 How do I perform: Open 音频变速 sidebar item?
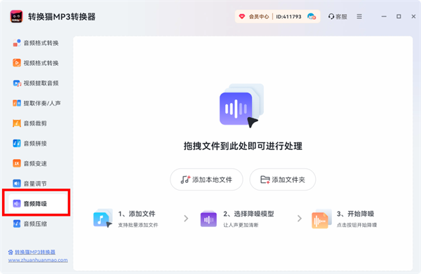29,163
